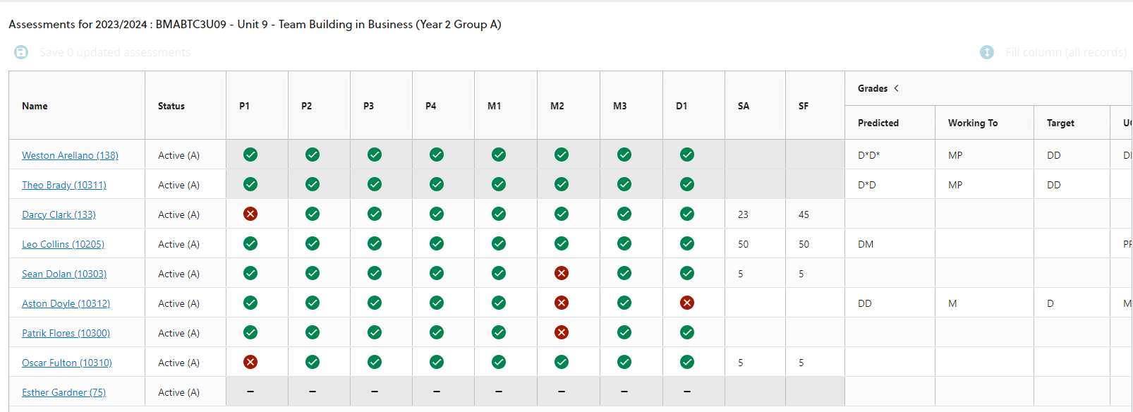1133x412 pixels.
Task: Open Aston Doyle (10312) student link
Action: [66, 303]
